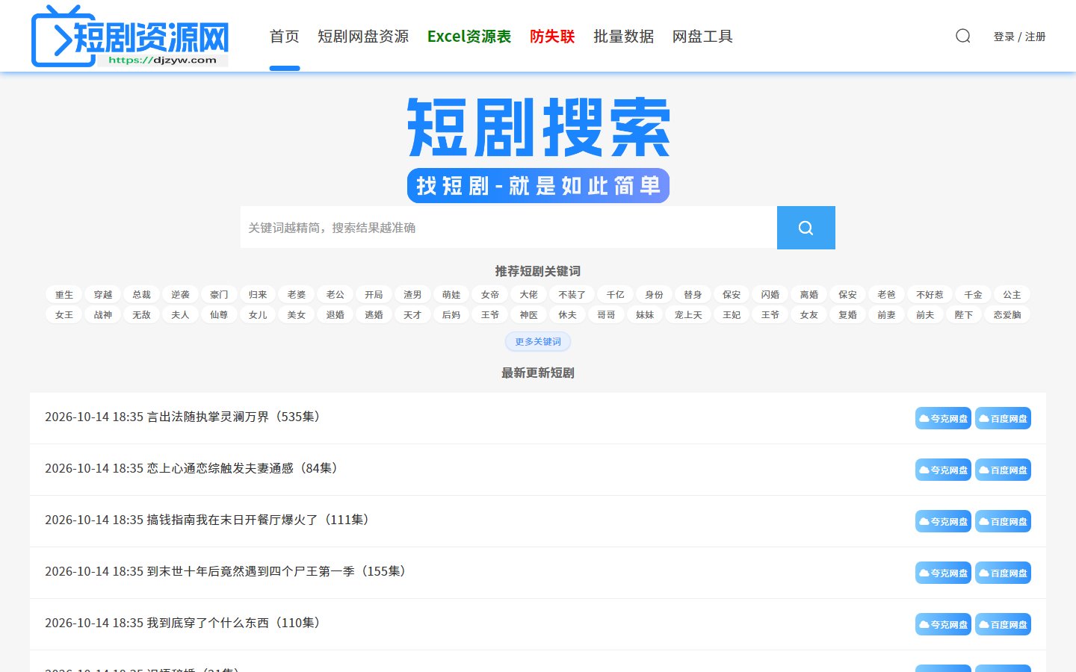Pick the 恋爱脑 keyword tag
This screenshot has height=672, width=1076.
click(1007, 315)
